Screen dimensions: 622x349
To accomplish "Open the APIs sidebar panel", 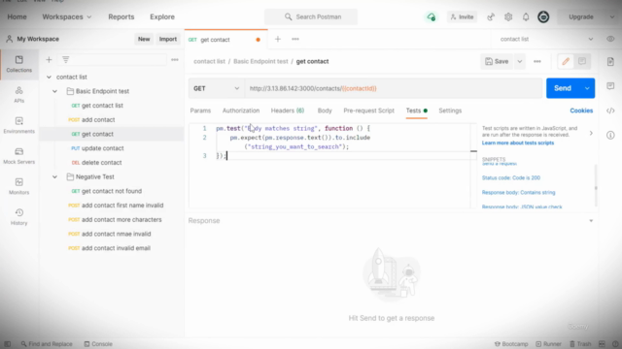I will pos(18,95).
